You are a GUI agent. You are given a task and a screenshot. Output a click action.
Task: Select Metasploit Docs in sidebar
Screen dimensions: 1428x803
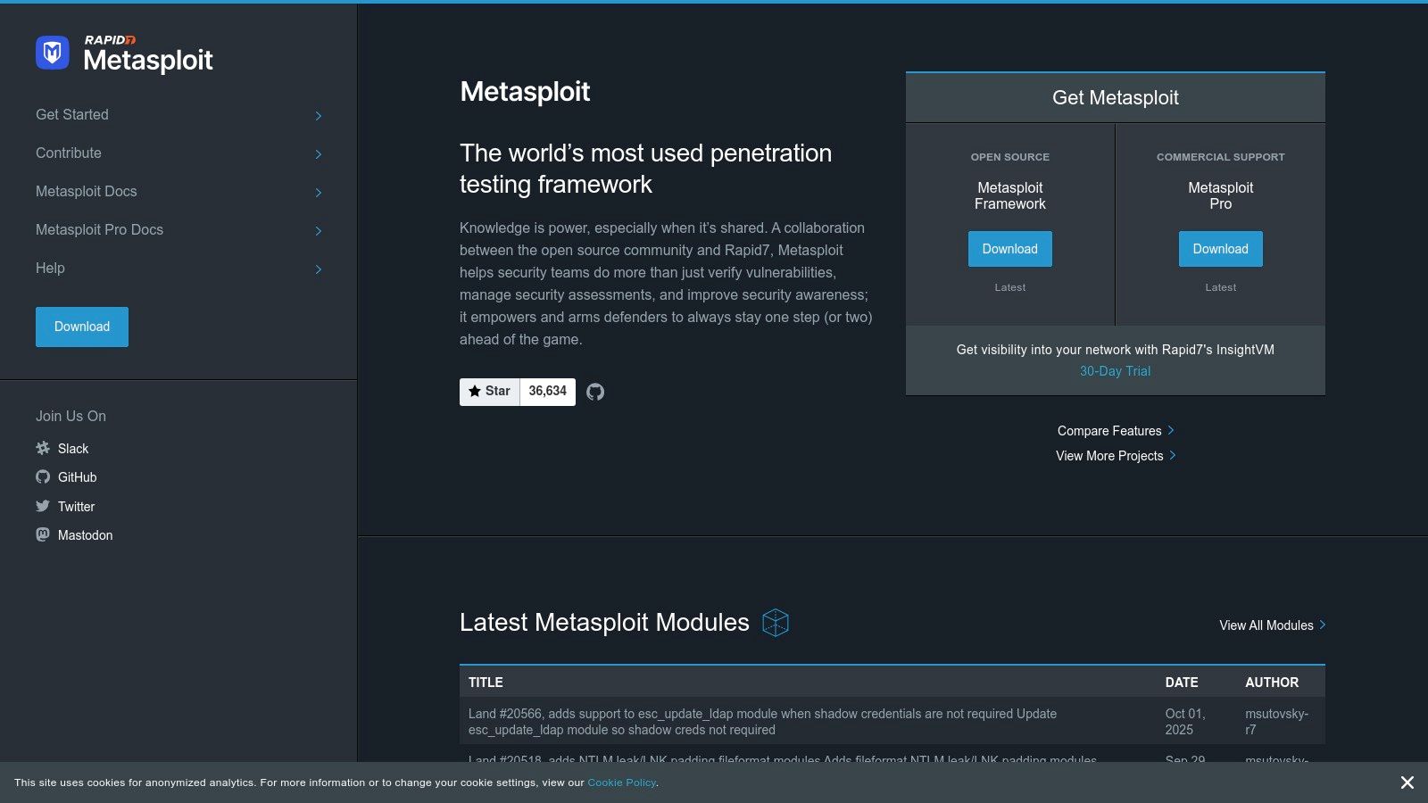pyautogui.click(x=87, y=192)
